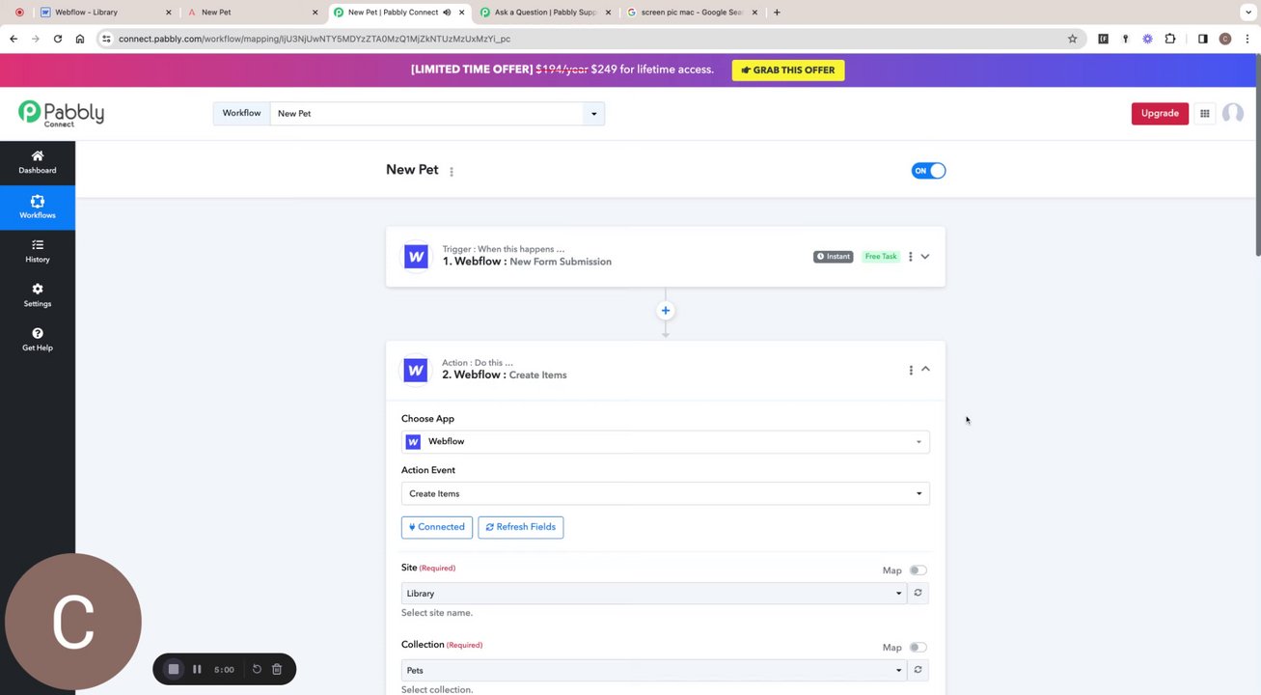Screen dimensions: 1261x695
Task: Open Get Help in the sidebar
Action: pyautogui.click(x=38, y=340)
